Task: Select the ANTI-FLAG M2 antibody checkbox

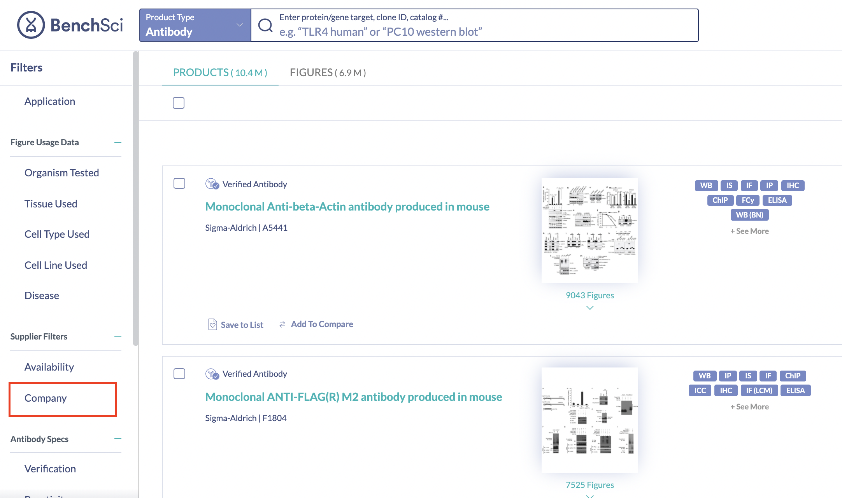Action: (x=179, y=374)
